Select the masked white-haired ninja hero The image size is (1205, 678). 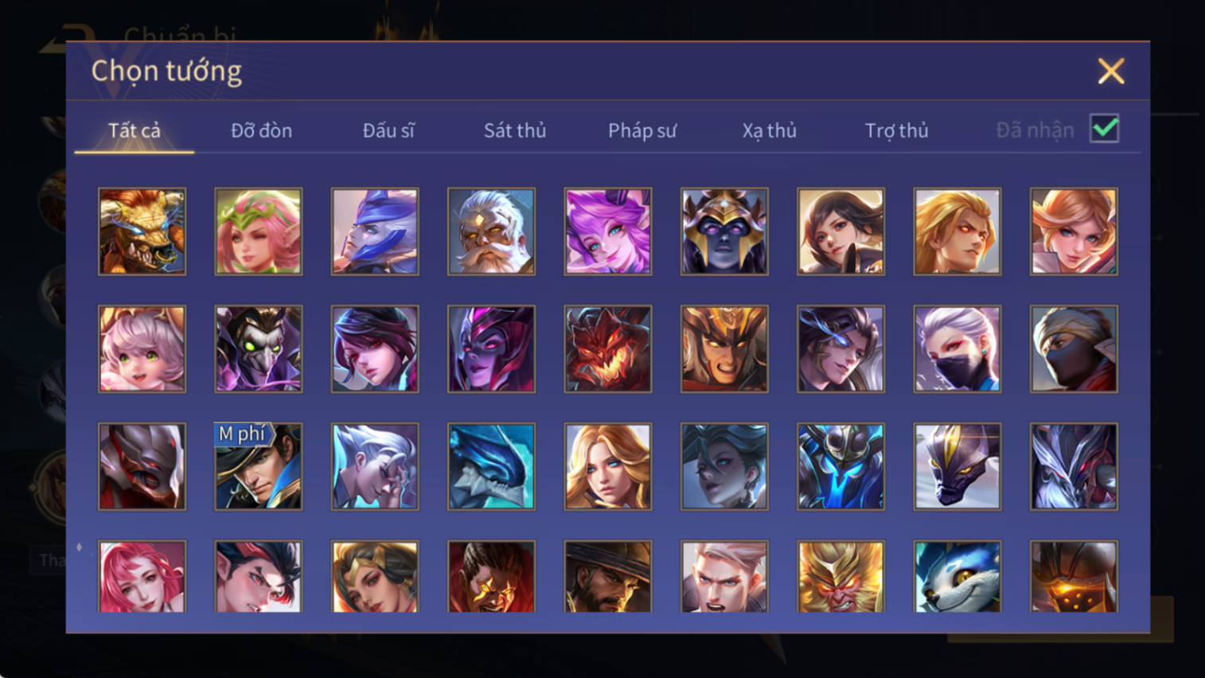(x=957, y=349)
